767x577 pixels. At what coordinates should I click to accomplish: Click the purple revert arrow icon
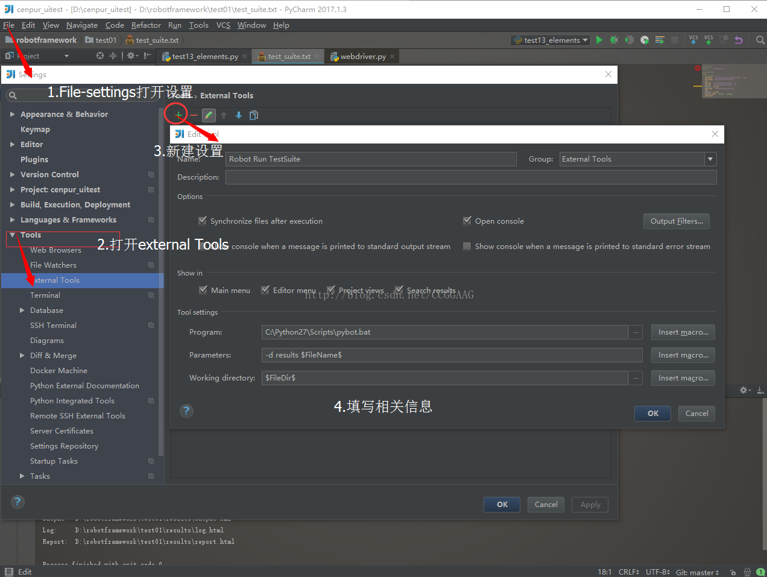click(x=739, y=40)
